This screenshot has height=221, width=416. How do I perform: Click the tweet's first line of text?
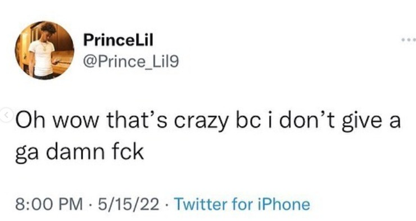coord(208,122)
